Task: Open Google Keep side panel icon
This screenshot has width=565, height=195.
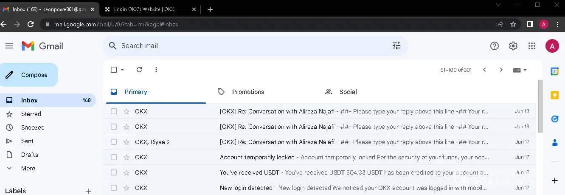Action: tap(554, 95)
